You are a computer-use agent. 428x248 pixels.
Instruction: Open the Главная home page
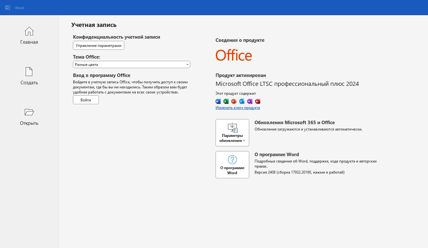click(x=29, y=36)
